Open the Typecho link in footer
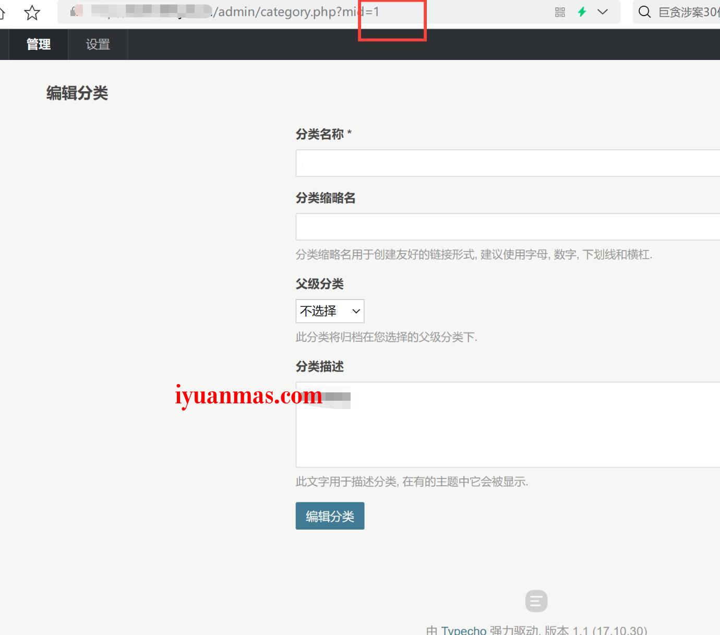Screen dimensions: 720x635 pos(463,630)
